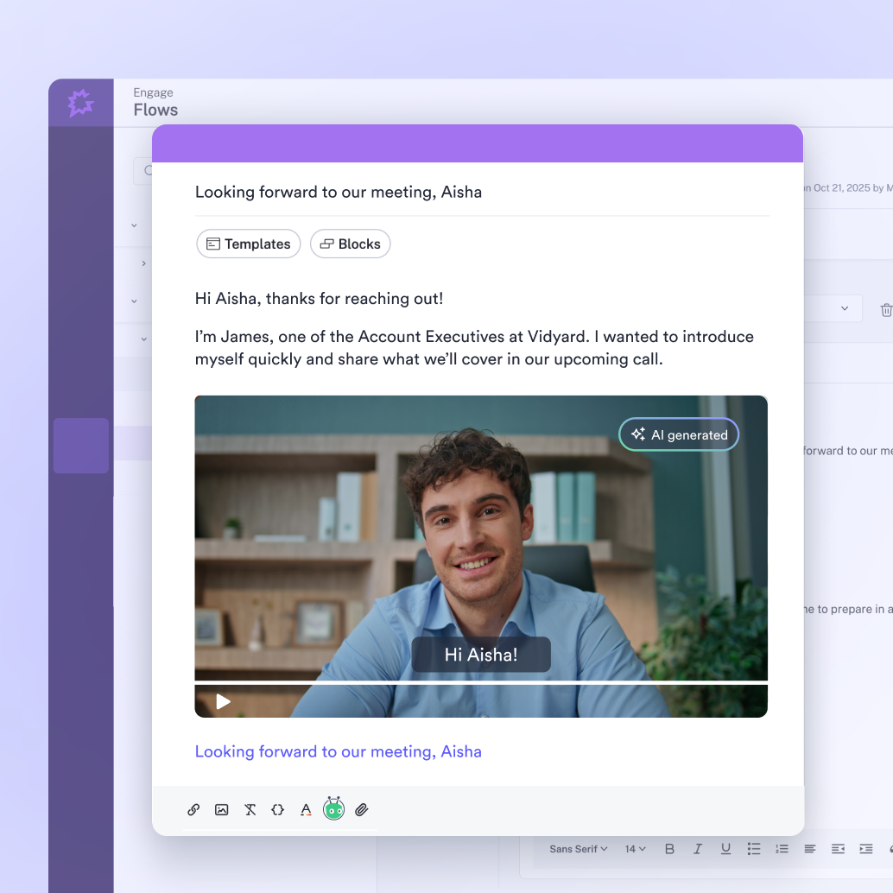
Task: Toggle bold formatting in background editor
Action: 669,849
